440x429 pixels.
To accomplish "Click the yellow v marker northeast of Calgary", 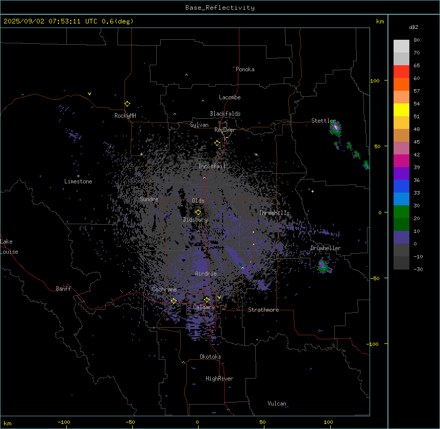I will (x=219, y=298).
